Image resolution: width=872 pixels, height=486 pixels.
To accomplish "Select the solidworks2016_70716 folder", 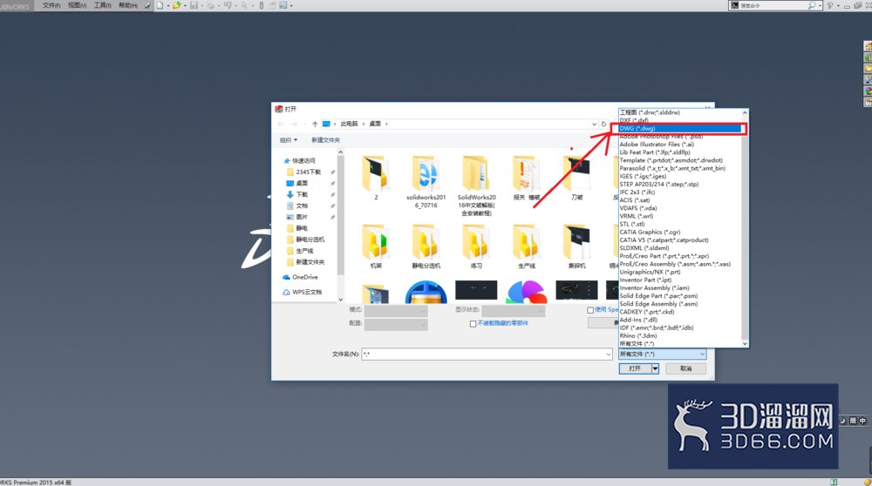I will (x=426, y=182).
